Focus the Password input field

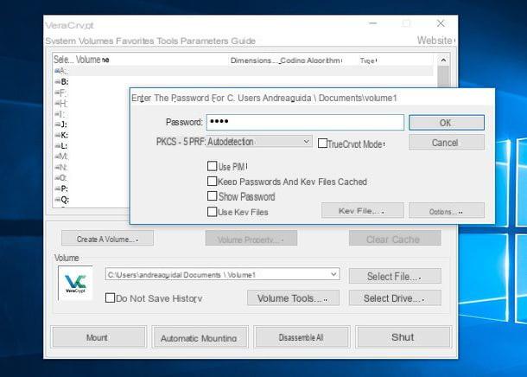pyautogui.click(x=305, y=122)
